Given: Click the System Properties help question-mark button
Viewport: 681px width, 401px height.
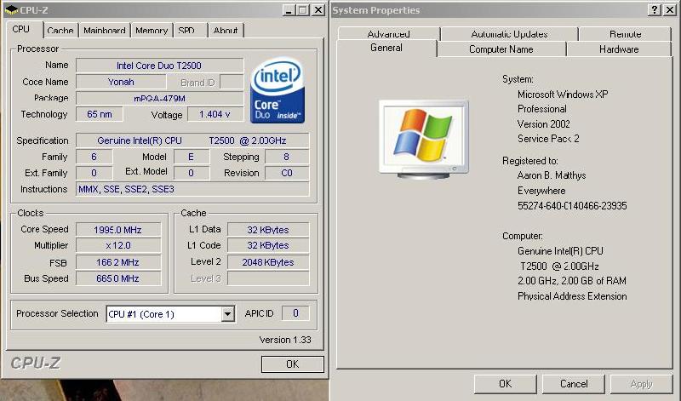Looking at the screenshot, I should [655, 9].
